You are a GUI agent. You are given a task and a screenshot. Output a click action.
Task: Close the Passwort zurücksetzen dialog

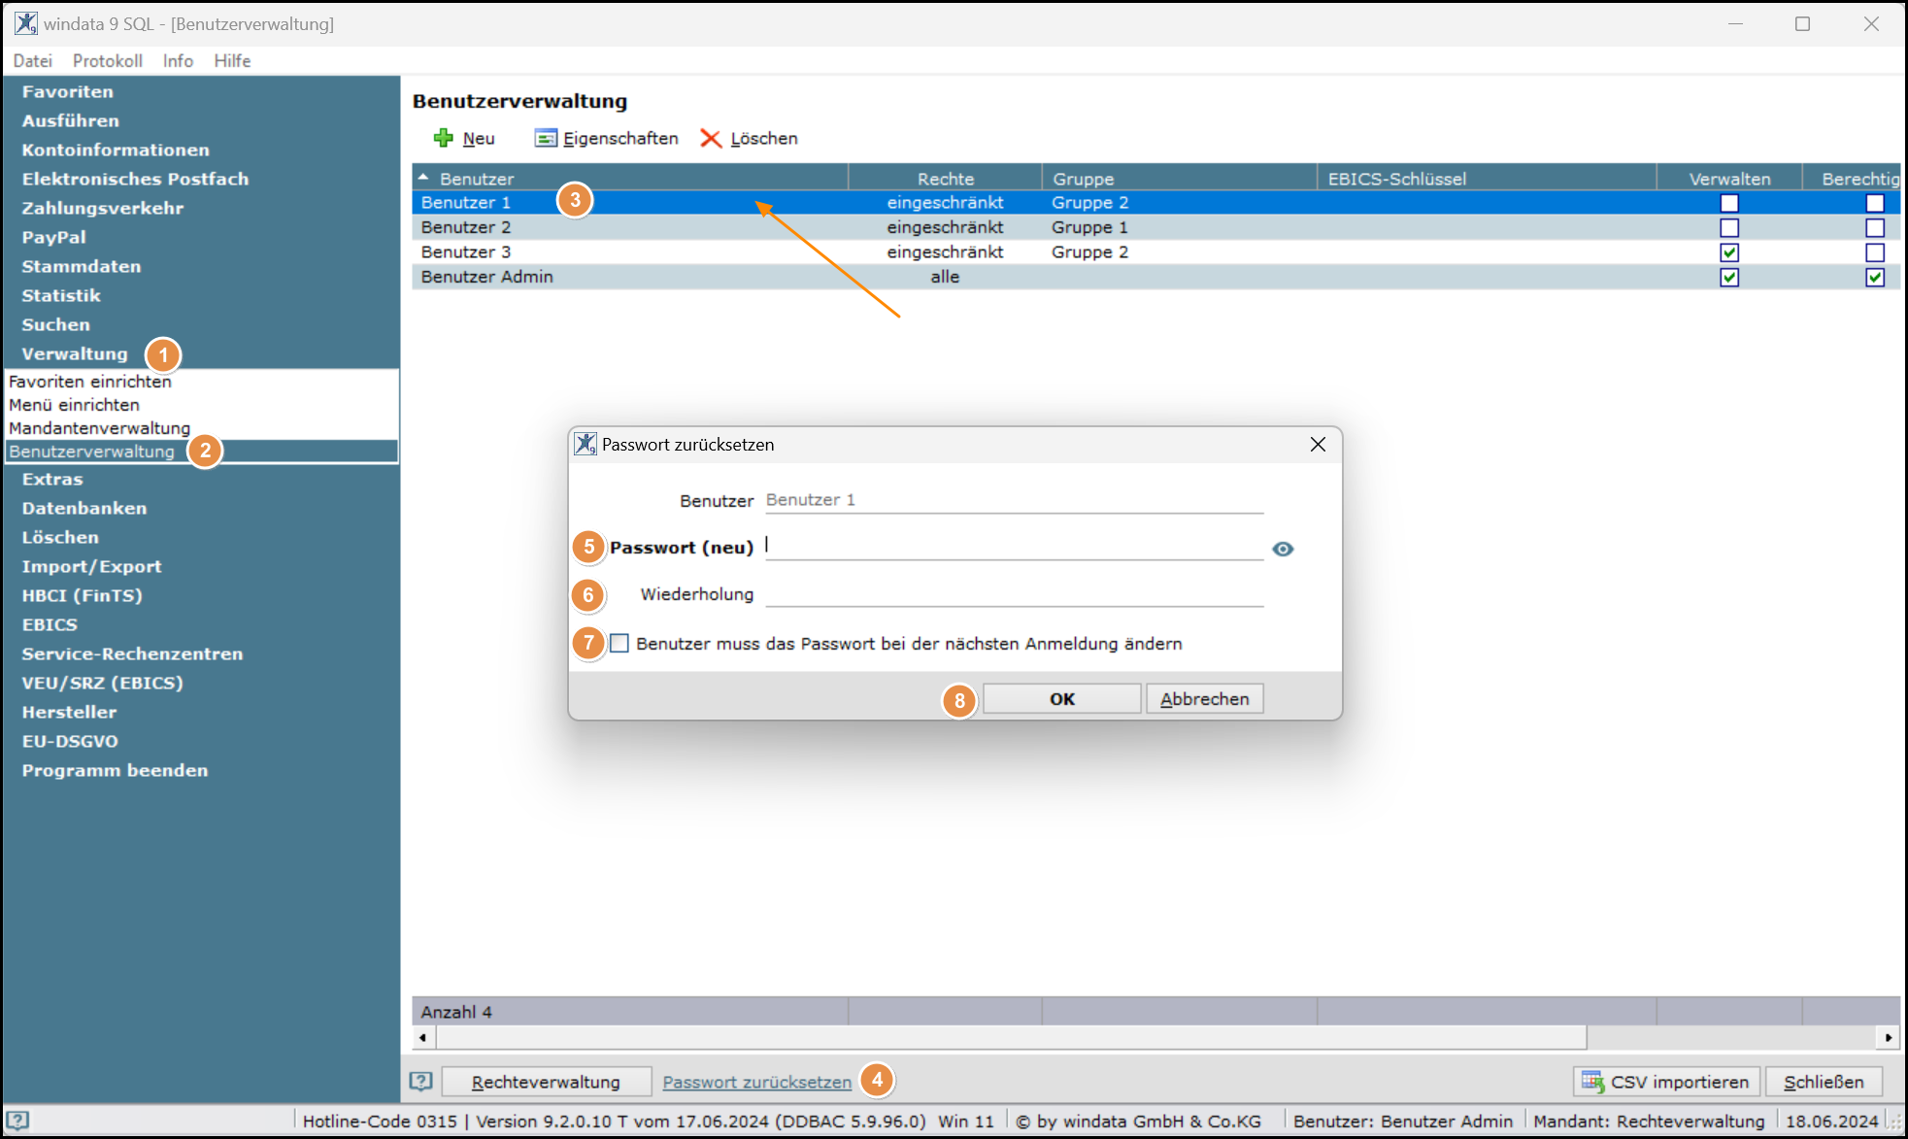(1318, 444)
